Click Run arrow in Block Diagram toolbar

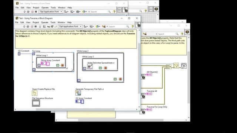click(24, 27)
